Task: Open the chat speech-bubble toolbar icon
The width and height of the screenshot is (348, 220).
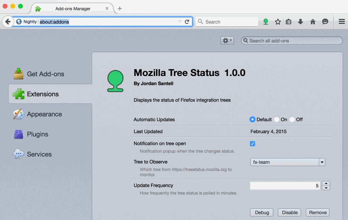Action: pos(325,22)
